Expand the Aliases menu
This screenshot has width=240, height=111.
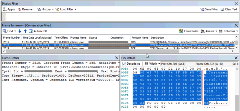click(x=209, y=31)
